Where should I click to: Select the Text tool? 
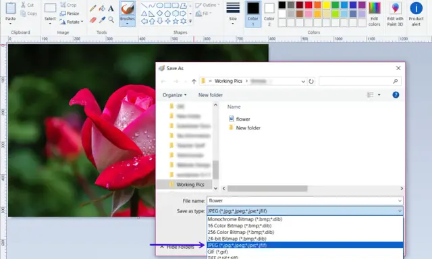111,8
